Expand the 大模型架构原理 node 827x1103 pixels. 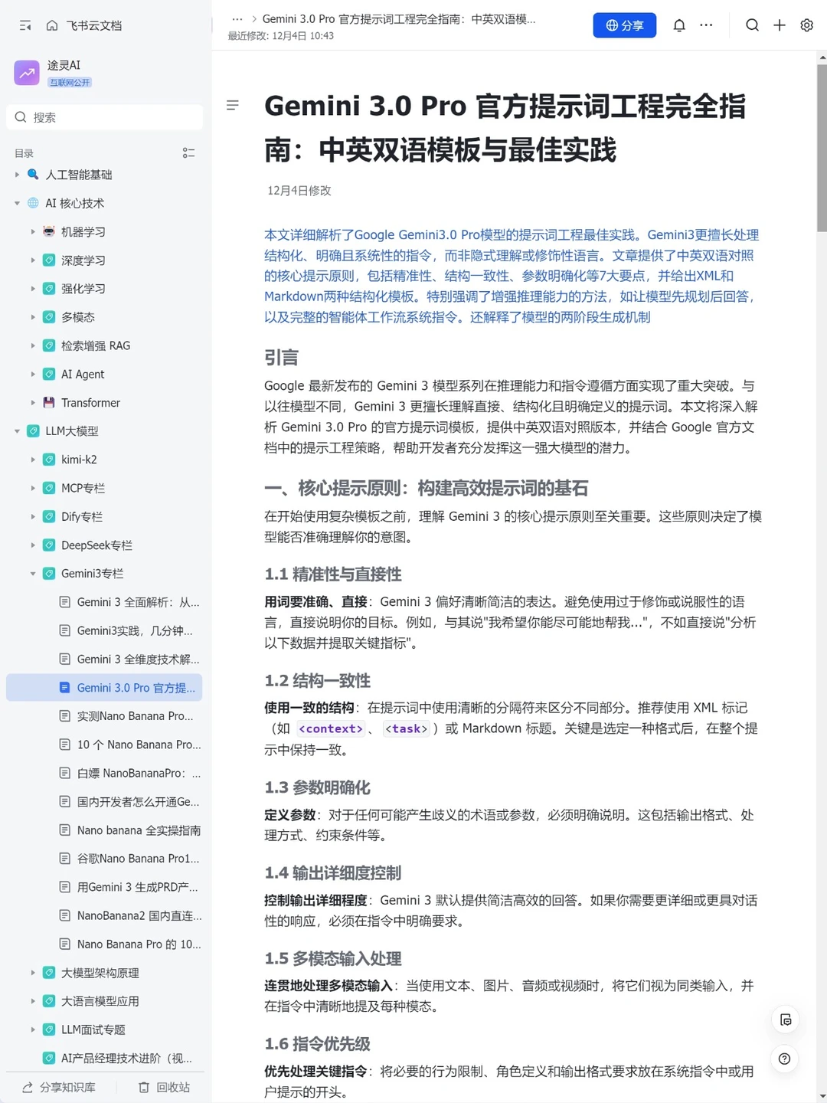tap(33, 973)
